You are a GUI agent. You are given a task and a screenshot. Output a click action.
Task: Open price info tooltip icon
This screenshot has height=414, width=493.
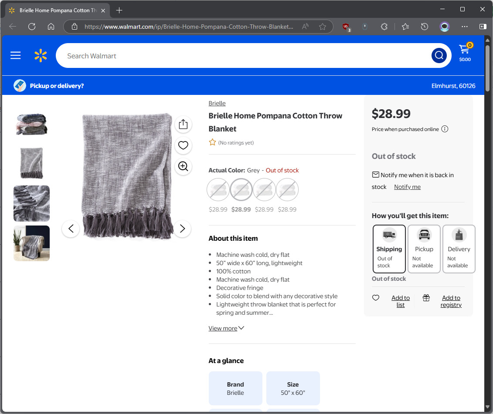tap(445, 129)
